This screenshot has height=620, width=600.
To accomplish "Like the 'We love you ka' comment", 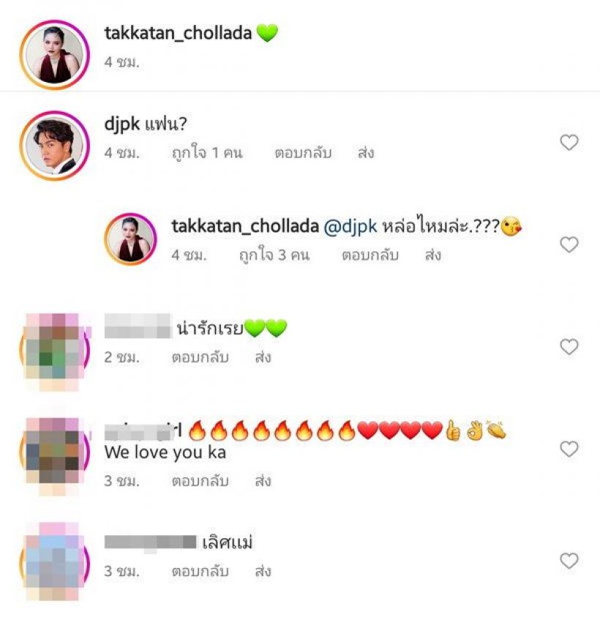I will [569, 449].
